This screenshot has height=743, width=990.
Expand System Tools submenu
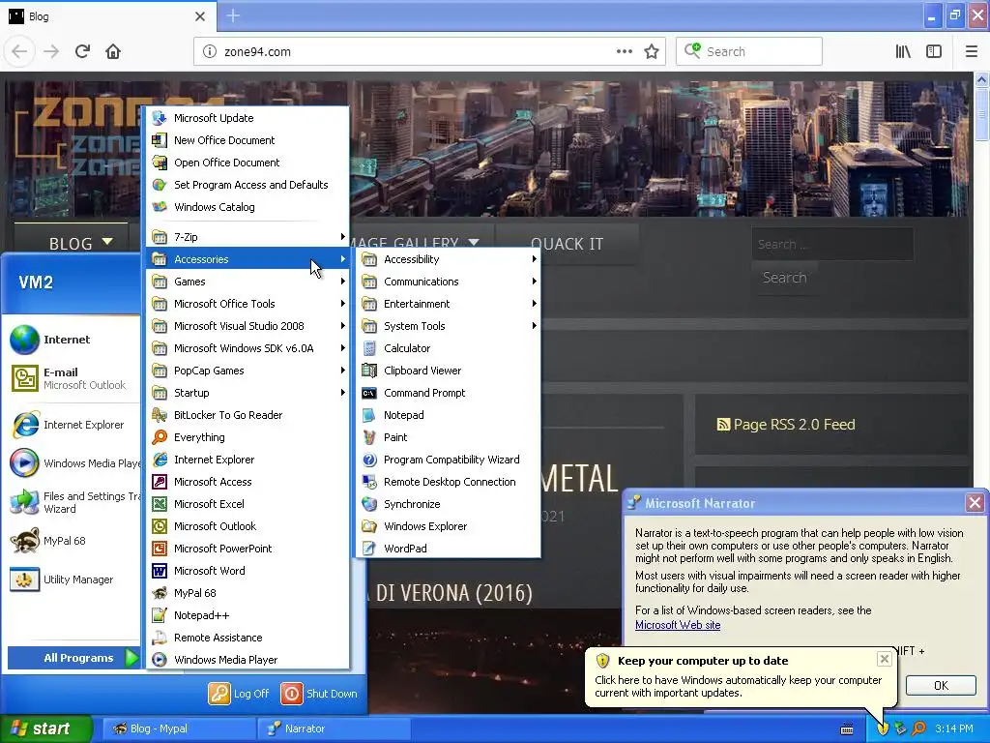(x=448, y=326)
